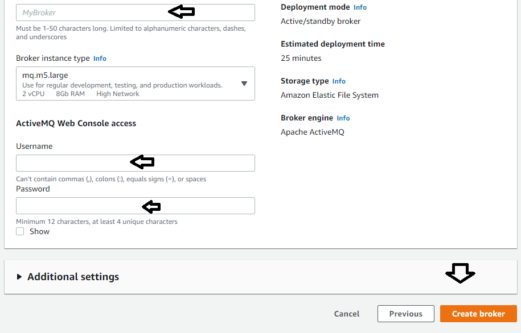Open the Broker instance type selector
The height and width of the screenshot is (333, 521).
click(135, 83)
